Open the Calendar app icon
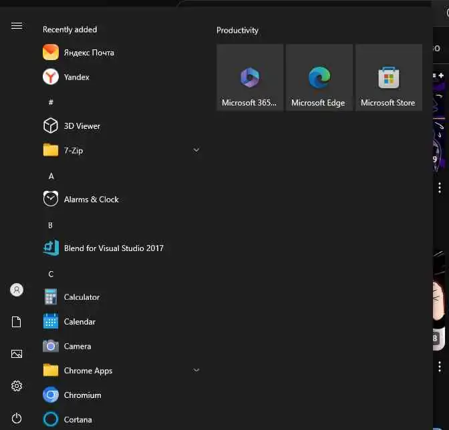 (x=51, y=321)
